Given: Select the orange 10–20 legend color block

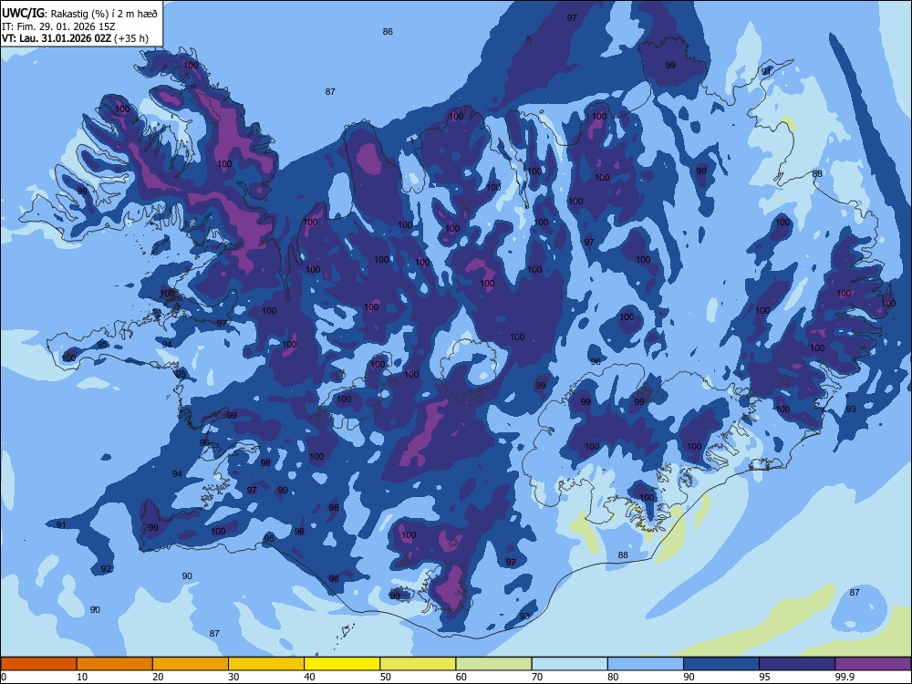Looking at the screenshot, I should [115, 664].
